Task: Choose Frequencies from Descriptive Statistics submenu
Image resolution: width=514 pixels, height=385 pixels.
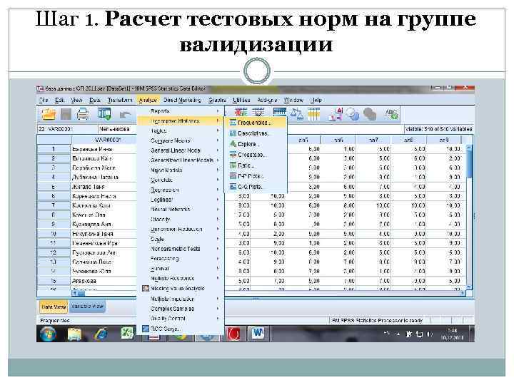Action: [x=256, y=123]
